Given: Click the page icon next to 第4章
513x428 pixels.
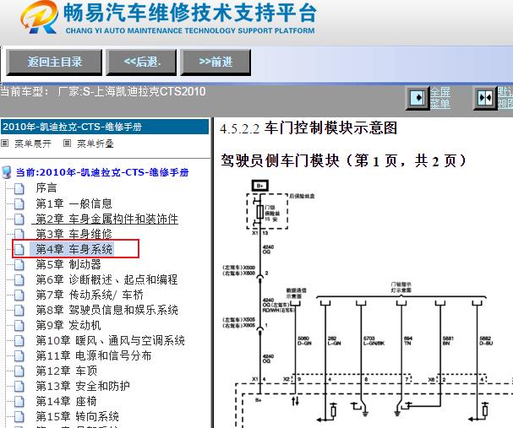Looking at the screenshot, I should [19, 250].
